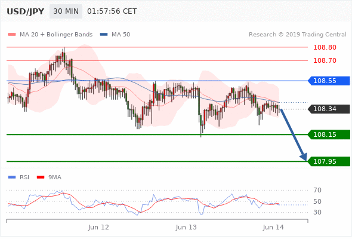Click the RSI legend blue swatch
This screenshot has height=239, width=352.
click(x=12, y=177)
